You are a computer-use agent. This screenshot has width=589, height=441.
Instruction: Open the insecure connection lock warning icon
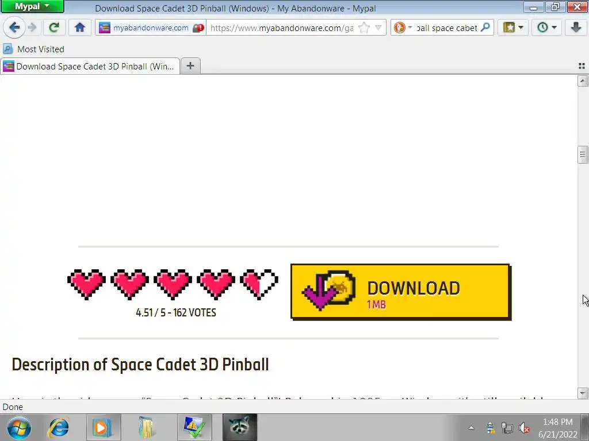pos(198,28)
